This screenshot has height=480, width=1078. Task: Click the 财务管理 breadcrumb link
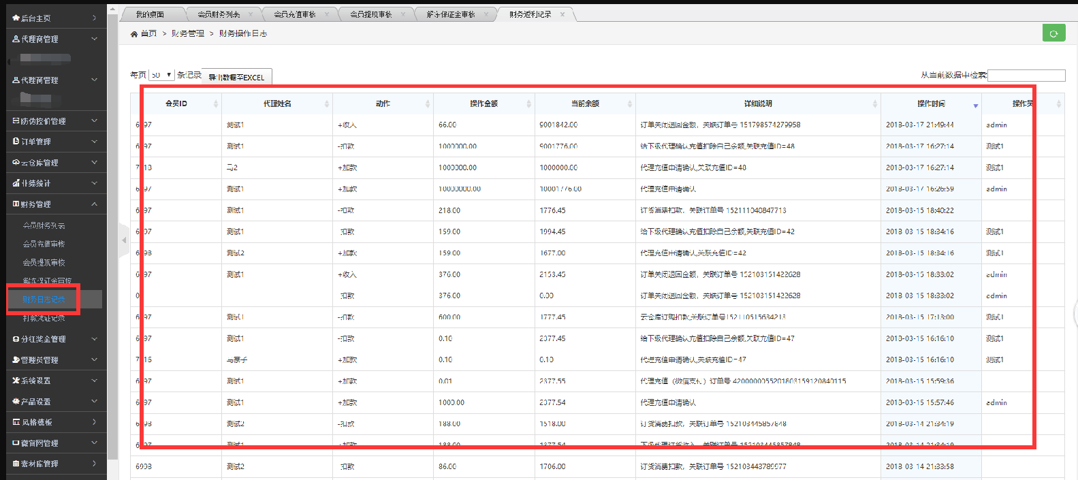point(187,33)
